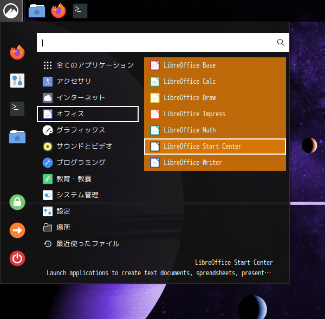
Task: Lock the screen with the green padlock
Action: tap(17, 202)
